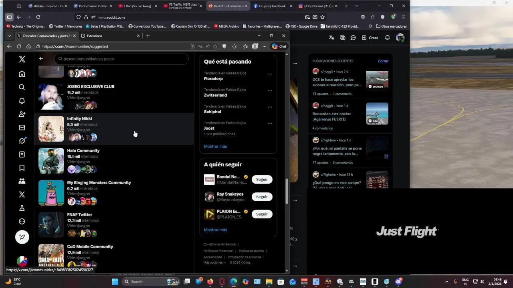Open Política de Privacidad footer link
This screenshot has height=288, width=513.
218,251
